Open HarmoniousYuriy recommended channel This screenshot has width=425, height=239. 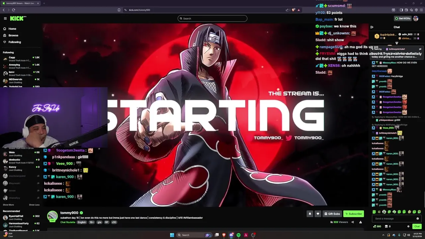(x=21, y=225)
